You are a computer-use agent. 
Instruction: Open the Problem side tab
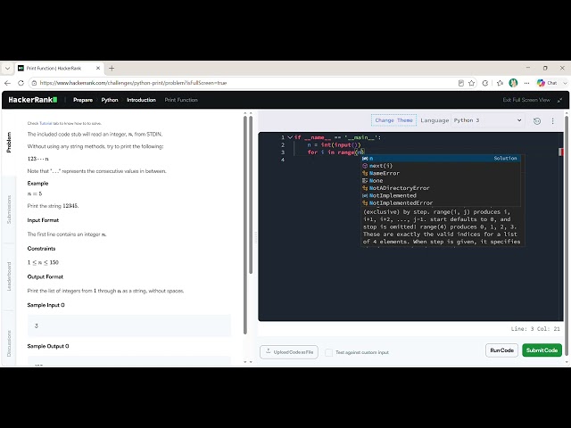click(x=9, y=142)
